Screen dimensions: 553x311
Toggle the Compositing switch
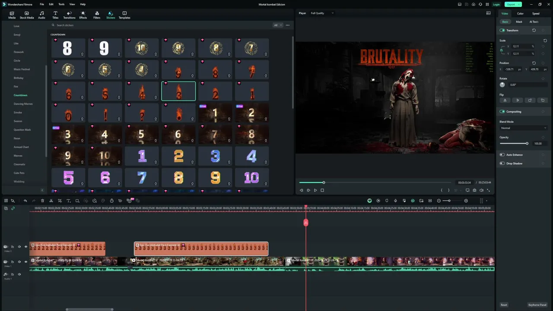pos(502,111)
